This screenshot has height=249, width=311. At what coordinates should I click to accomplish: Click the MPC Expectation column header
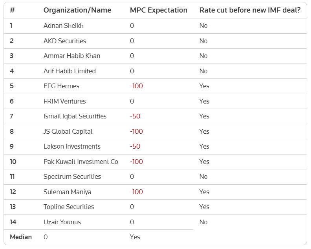pyautogui.click(x=158, y=10)
